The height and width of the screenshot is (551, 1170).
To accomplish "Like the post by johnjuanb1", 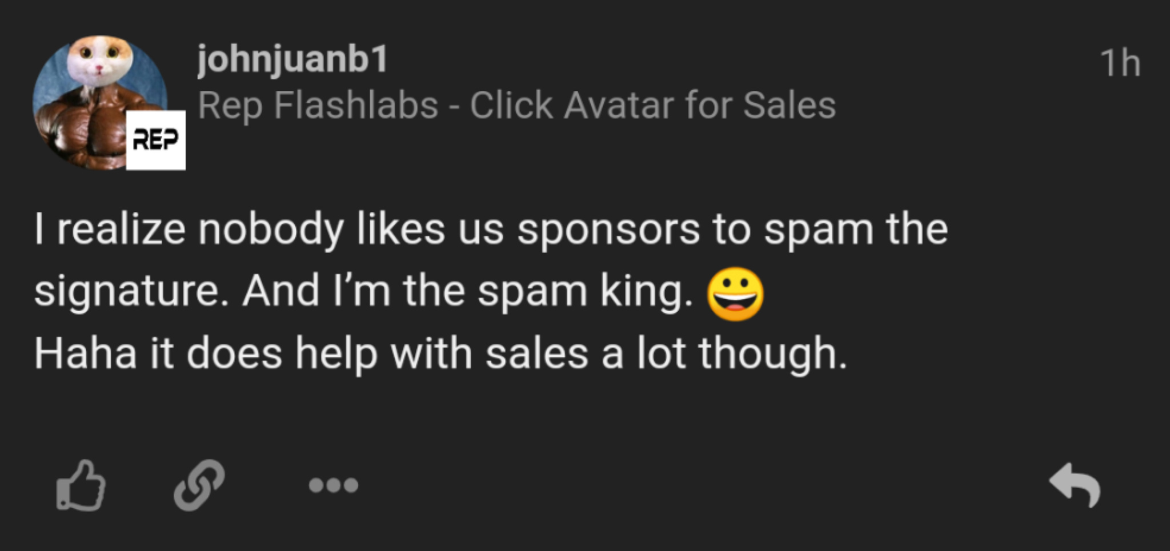I will click(81, 485).
